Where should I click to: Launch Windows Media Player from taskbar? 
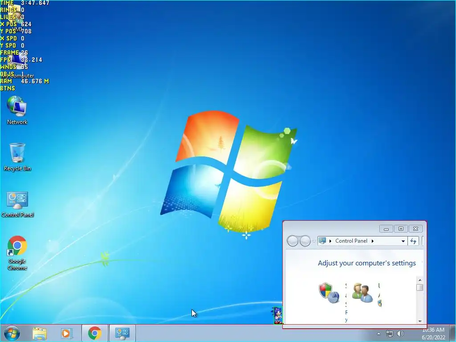pos(66,333)
